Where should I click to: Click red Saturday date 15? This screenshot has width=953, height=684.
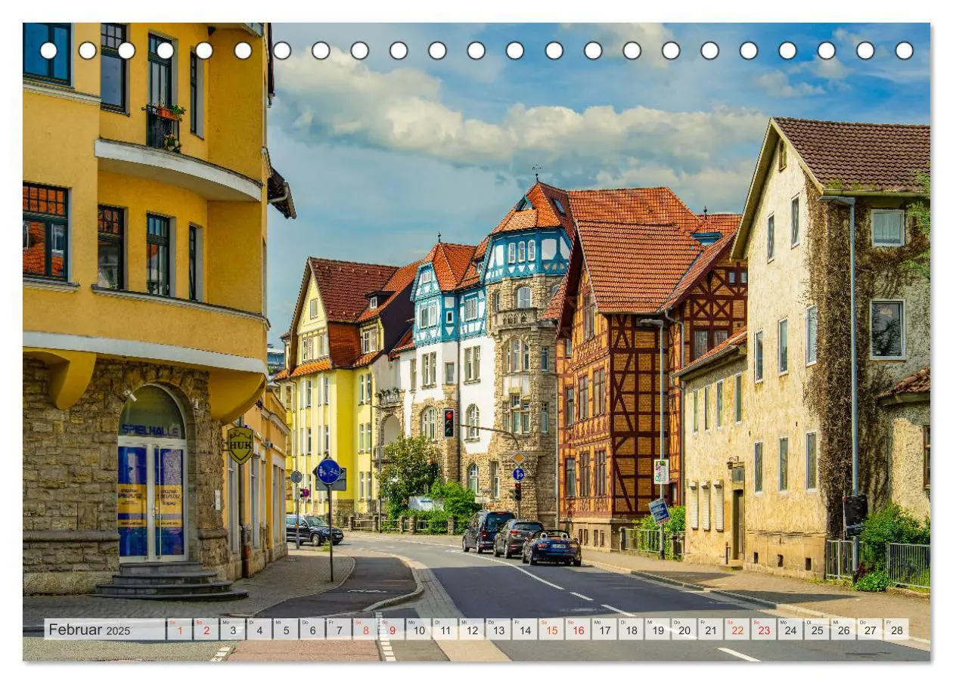pos(551,629)
